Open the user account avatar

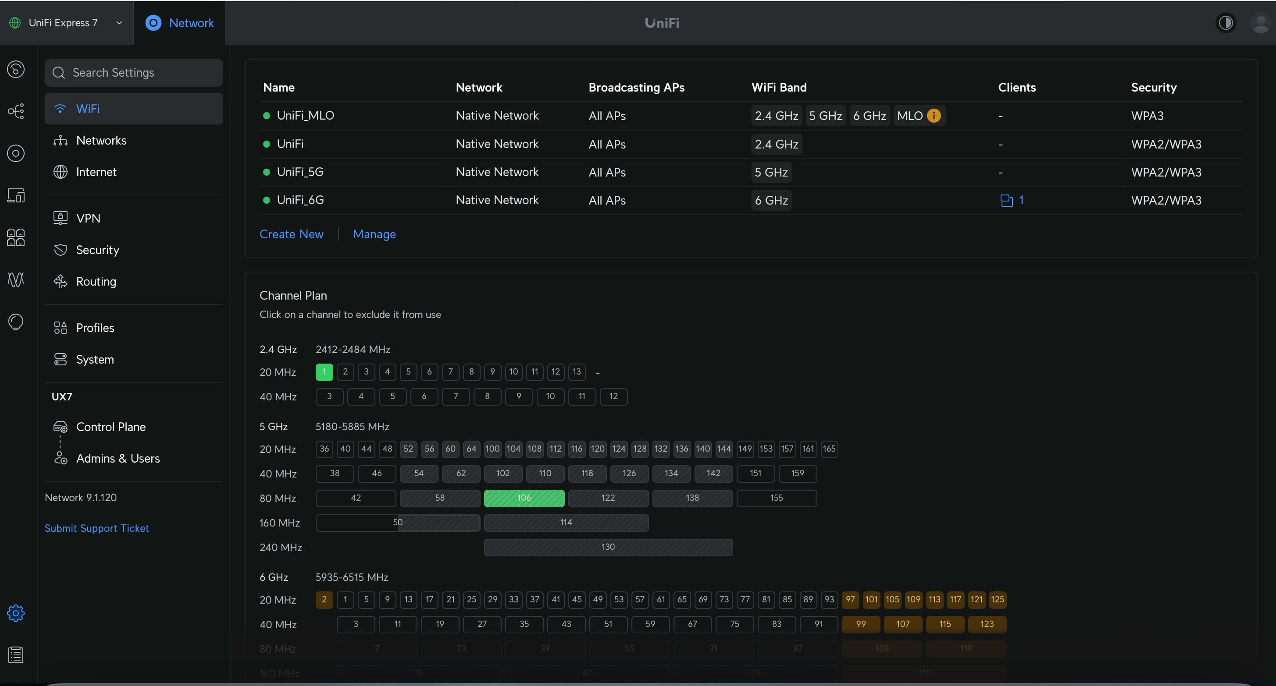tap(1260, 23)
